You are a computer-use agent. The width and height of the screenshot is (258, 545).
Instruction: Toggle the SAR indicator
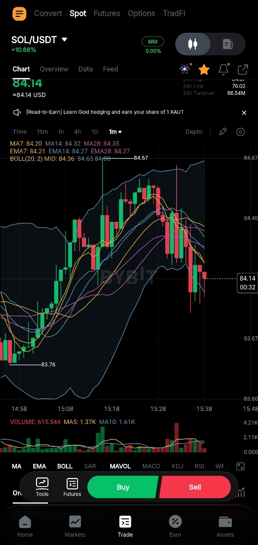point(89,466)
